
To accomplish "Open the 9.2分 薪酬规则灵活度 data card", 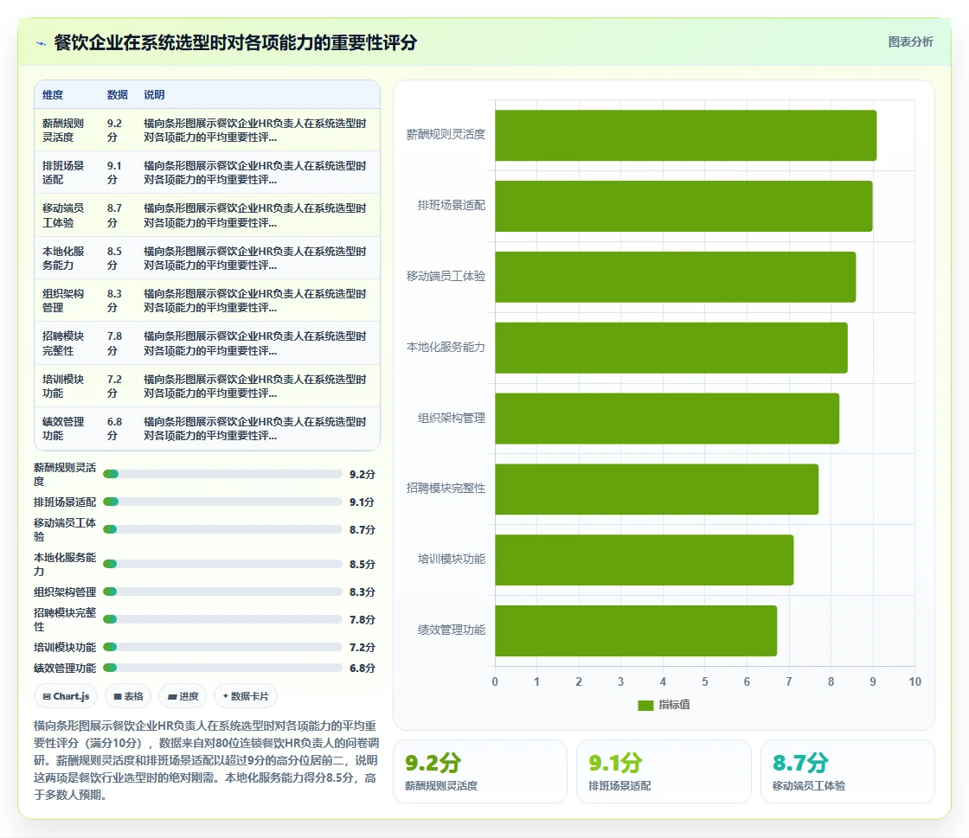I will coord(480,771).
